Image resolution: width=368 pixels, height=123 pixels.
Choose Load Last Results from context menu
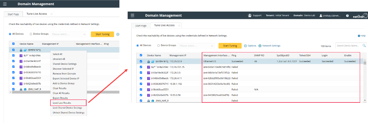coord(62,103)
